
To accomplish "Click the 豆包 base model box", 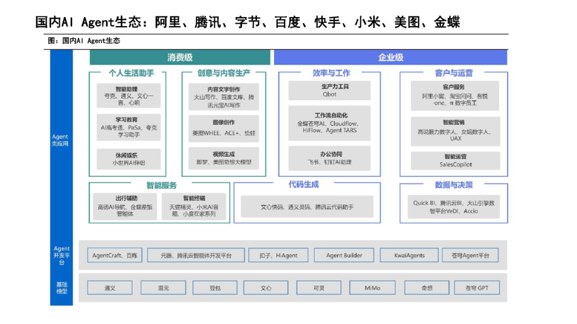I will pos(215,288).
